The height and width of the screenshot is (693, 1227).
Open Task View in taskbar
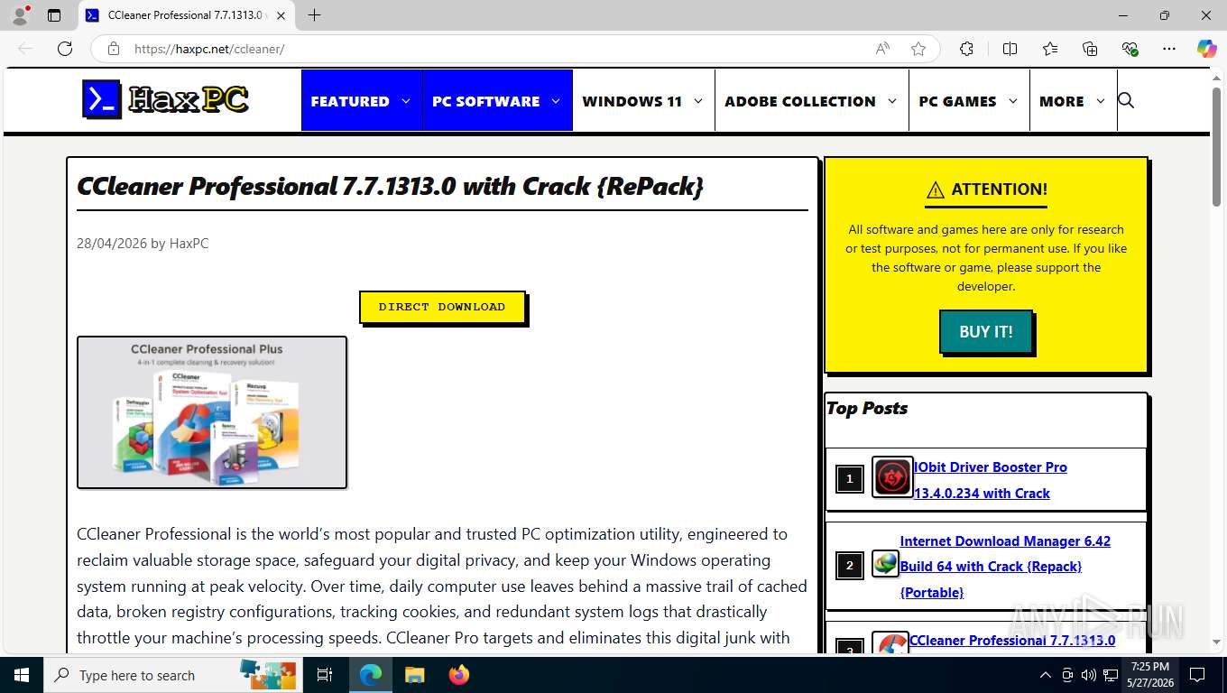pos(325,675)
